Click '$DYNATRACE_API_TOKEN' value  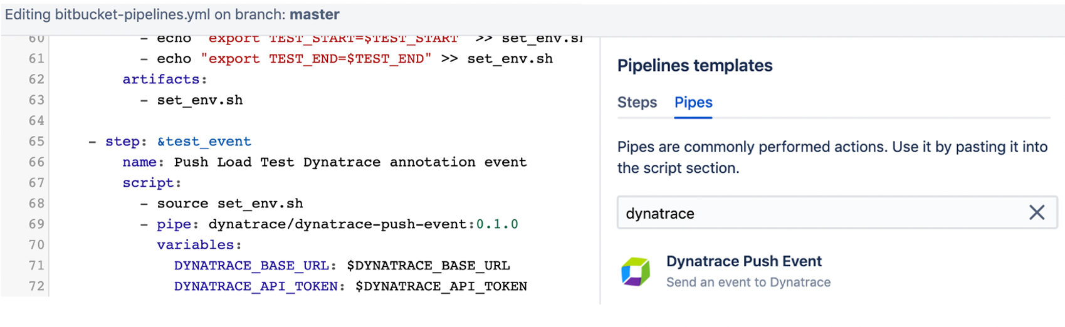pyautogui.click(x=441, y=286)
